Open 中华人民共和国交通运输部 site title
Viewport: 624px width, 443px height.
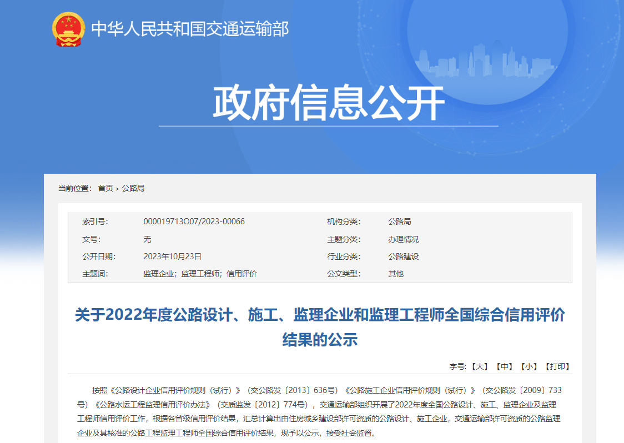pos(190,29)
